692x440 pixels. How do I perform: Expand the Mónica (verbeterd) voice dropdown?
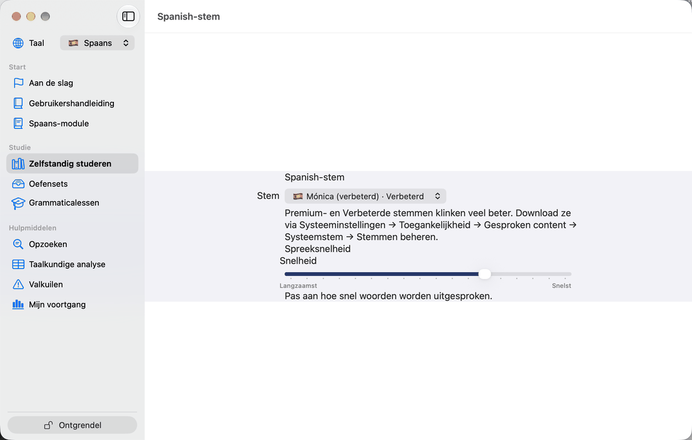coord(365,196)
